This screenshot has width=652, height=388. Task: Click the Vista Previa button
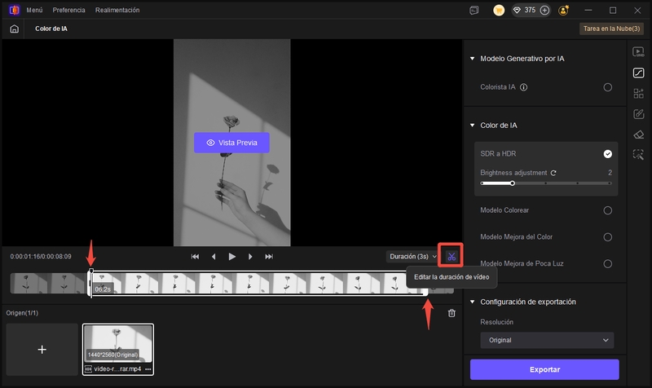pyautogui.click(x=231, y=143)
